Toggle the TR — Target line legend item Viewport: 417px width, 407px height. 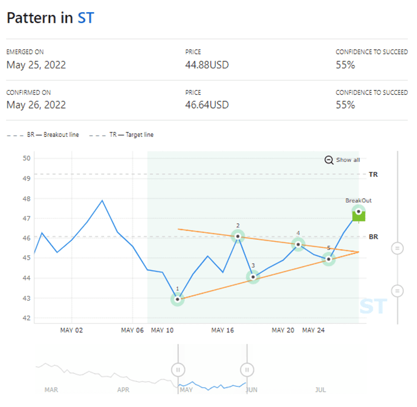pyautogui.click(x=122, y=135)
